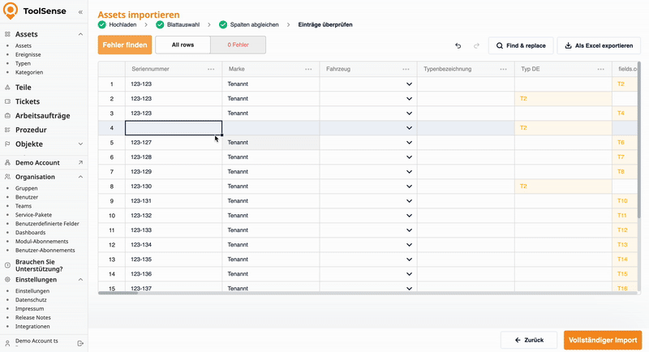Click the Fehler finden button
Viewport: 649px width, 352px height.
[x=125, y=45]
